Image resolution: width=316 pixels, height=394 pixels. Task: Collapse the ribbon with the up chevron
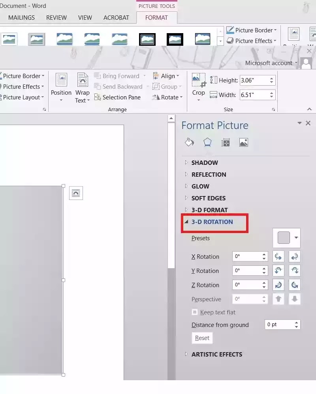tap(309, 109)
